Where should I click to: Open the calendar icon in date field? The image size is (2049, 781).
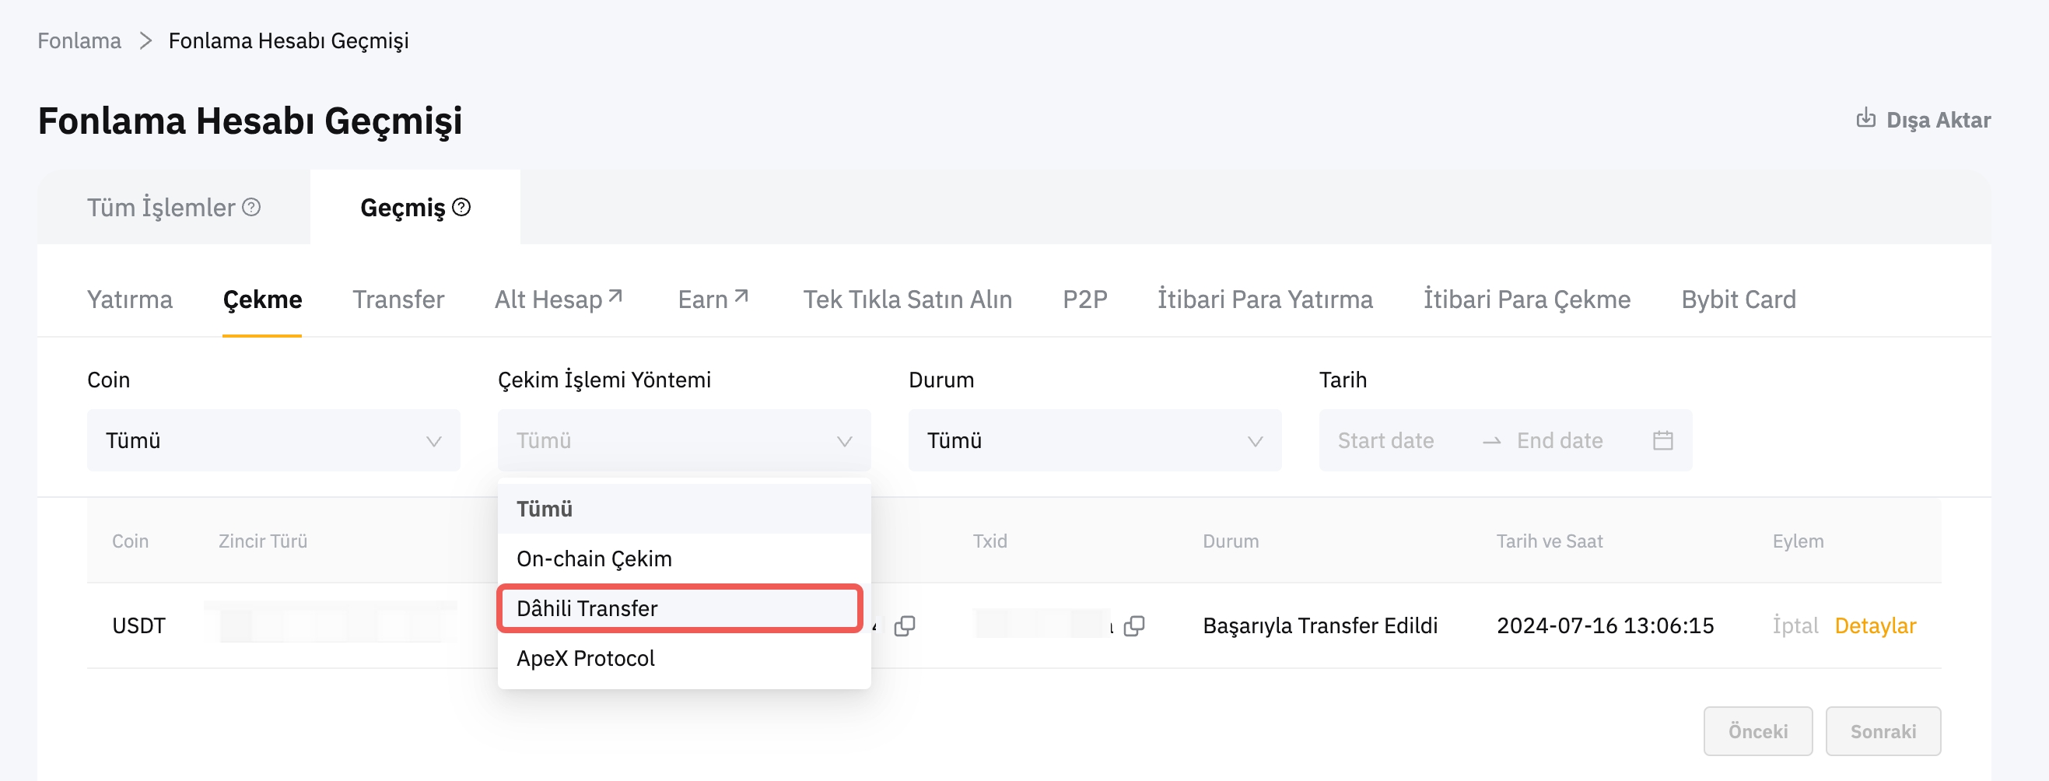(1662, 440)
